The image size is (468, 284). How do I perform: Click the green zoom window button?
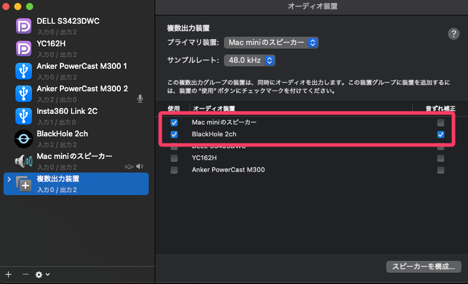(30, 7)
